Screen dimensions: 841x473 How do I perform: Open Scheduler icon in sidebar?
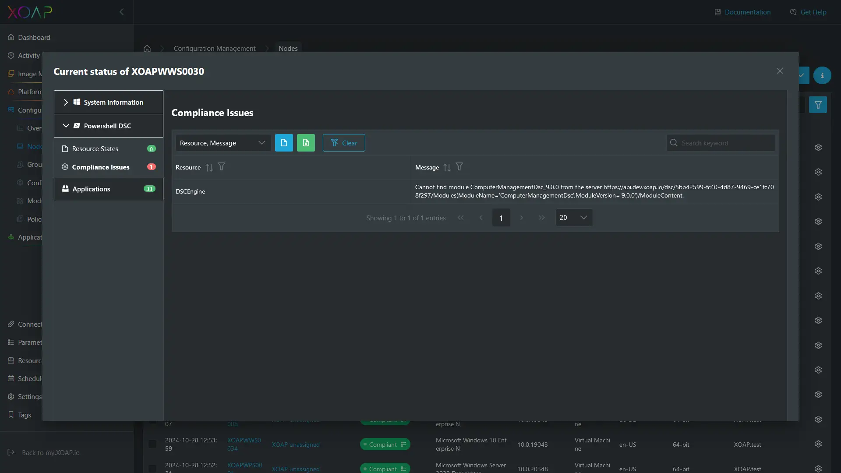pyautogui.click(x=11, y=378)
